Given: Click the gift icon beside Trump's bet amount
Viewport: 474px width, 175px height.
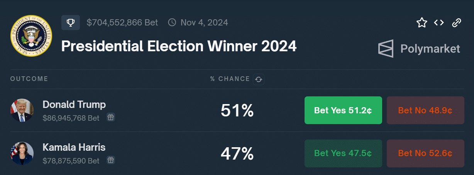Looking at the screenshot, I should [x=111, y=117].
